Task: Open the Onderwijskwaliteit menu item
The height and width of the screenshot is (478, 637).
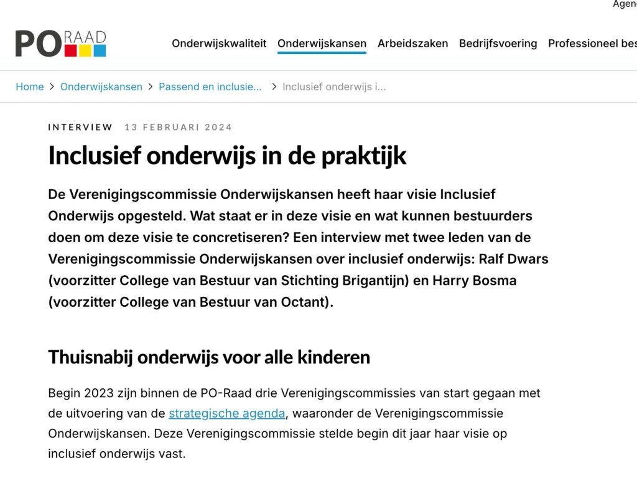Action: [219, 44]
